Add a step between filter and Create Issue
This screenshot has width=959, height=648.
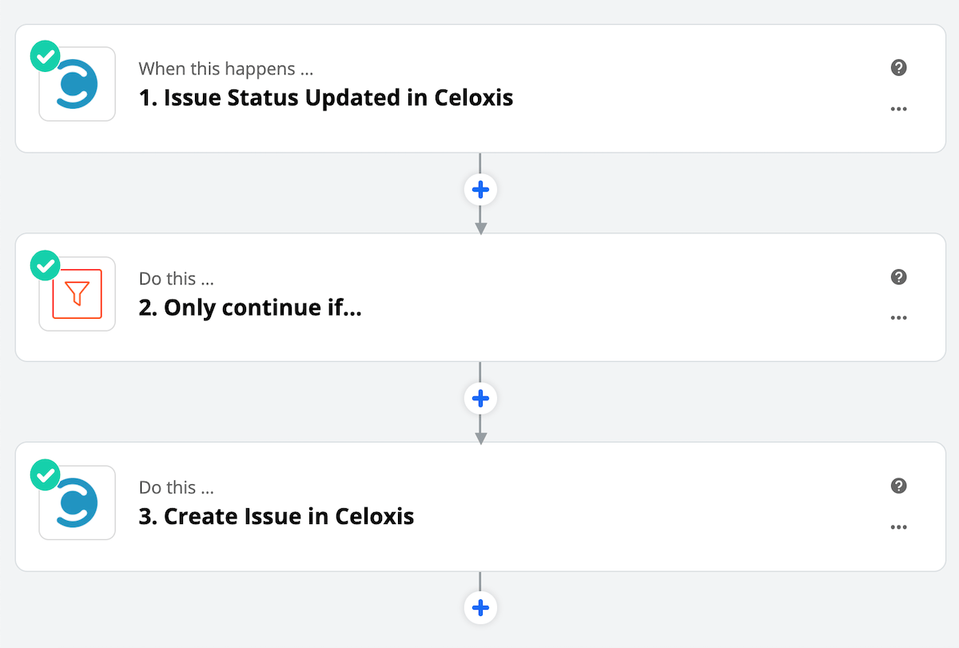(480, 399)
